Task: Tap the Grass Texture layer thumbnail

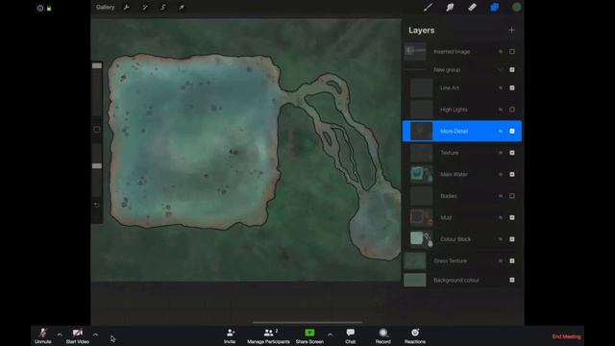Action: (415, 260)
